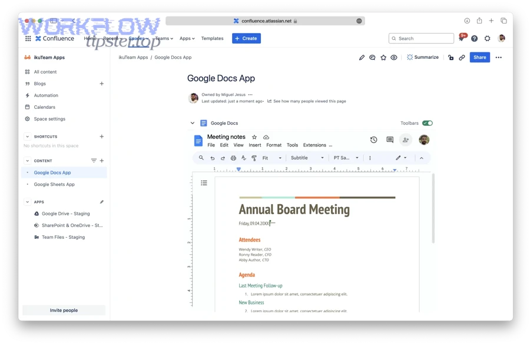The height and width of the screenshot is (343, 530).
Task: Expand the Teams dropdown in top nav
Action: [164, 38]
